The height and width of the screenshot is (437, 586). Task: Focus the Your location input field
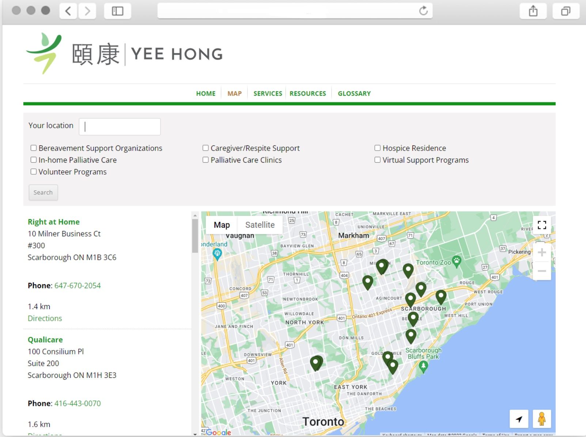click(x=120, y=126)
